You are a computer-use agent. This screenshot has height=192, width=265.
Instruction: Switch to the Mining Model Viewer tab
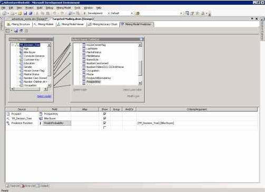pos(71,24)
